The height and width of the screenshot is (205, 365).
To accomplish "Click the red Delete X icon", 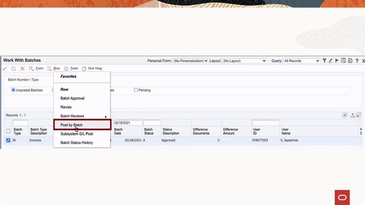I will (22, 68).
